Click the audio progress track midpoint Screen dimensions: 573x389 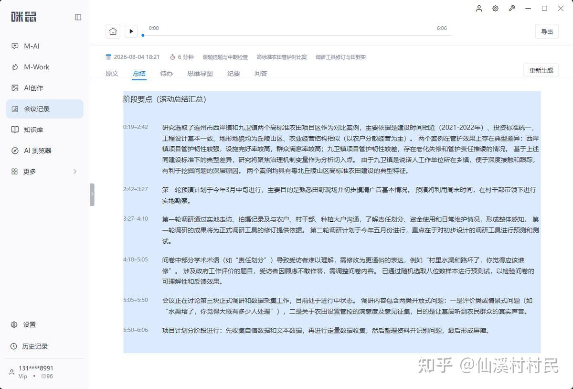297,35
